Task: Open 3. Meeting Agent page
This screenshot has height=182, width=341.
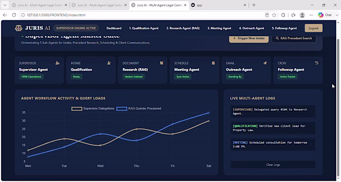Action: tap(219, 28)
